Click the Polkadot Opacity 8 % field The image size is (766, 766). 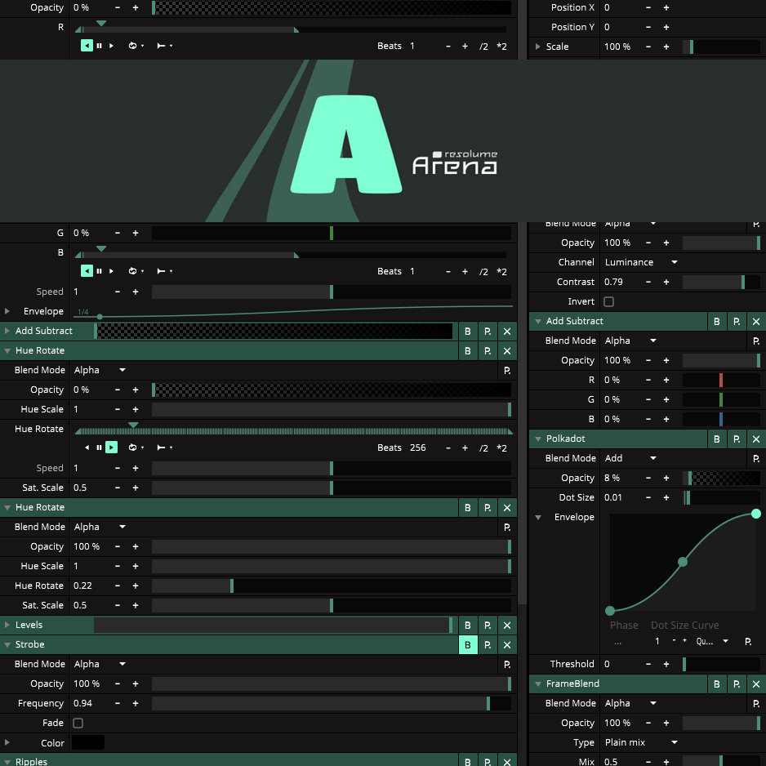pos(620,478)
